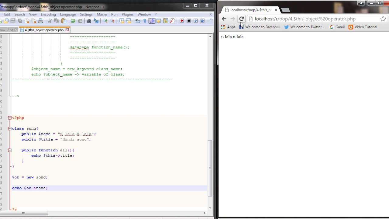Open the Encoding menu
The image size is (389, 219).
48,14
